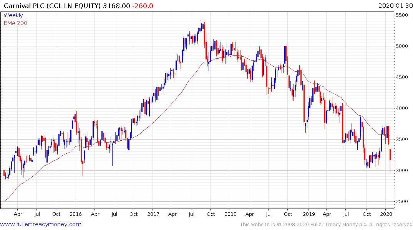
Task: Open the www.fullertreacymoney.com link
Action: coord(41,224)
